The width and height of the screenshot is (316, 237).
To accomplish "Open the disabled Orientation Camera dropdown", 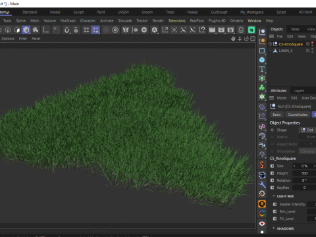I will coord(307,151).
